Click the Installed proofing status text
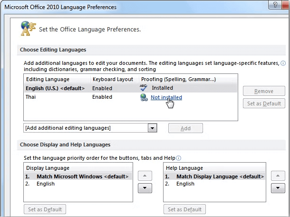The height and width of the screenshot is (217, 290). pyautogui.click(x=163, y=88)
